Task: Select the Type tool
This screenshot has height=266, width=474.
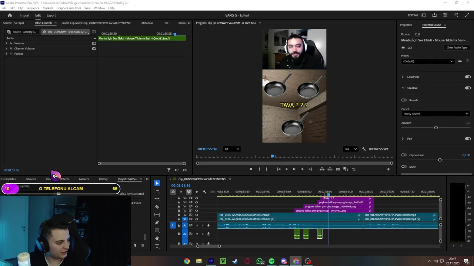Action: [157, 246]
